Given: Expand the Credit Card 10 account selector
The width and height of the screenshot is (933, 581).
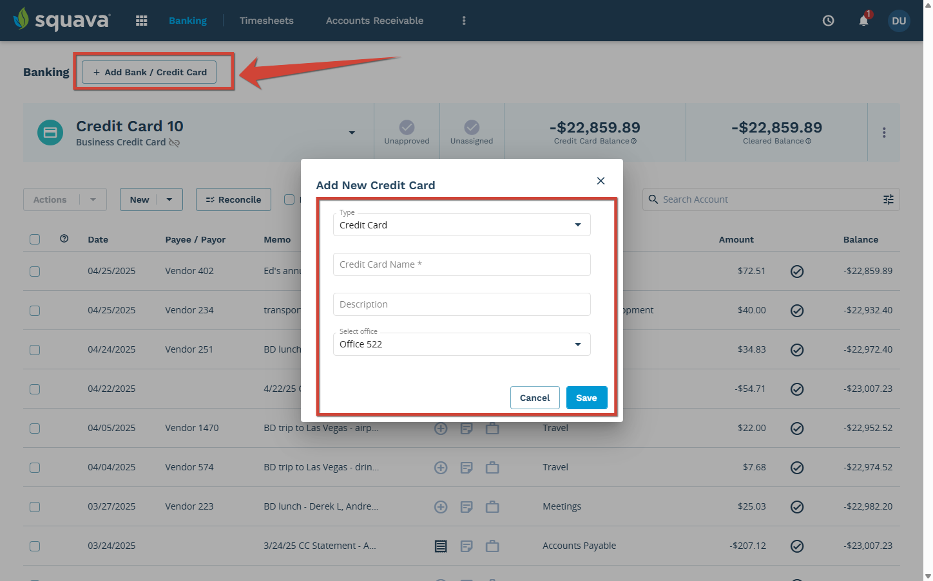Looking at the screenshot, I should (x=352, y=133).
